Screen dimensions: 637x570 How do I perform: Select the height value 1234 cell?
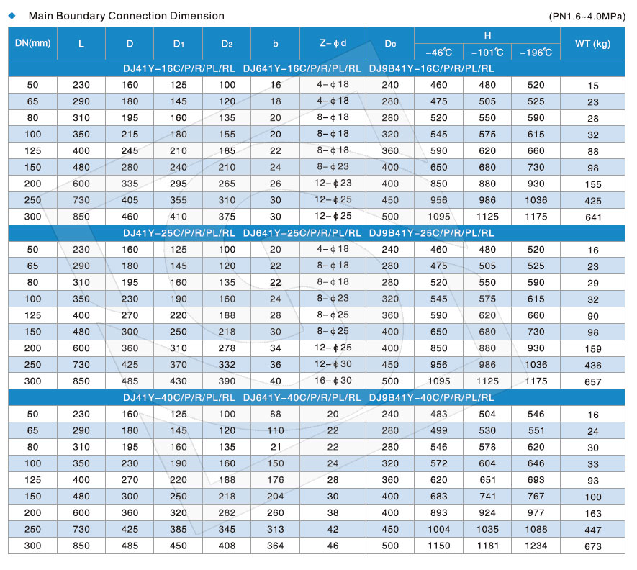click(536, 545)
